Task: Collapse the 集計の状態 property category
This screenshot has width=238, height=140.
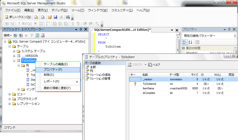Action: tap(183, 48)
